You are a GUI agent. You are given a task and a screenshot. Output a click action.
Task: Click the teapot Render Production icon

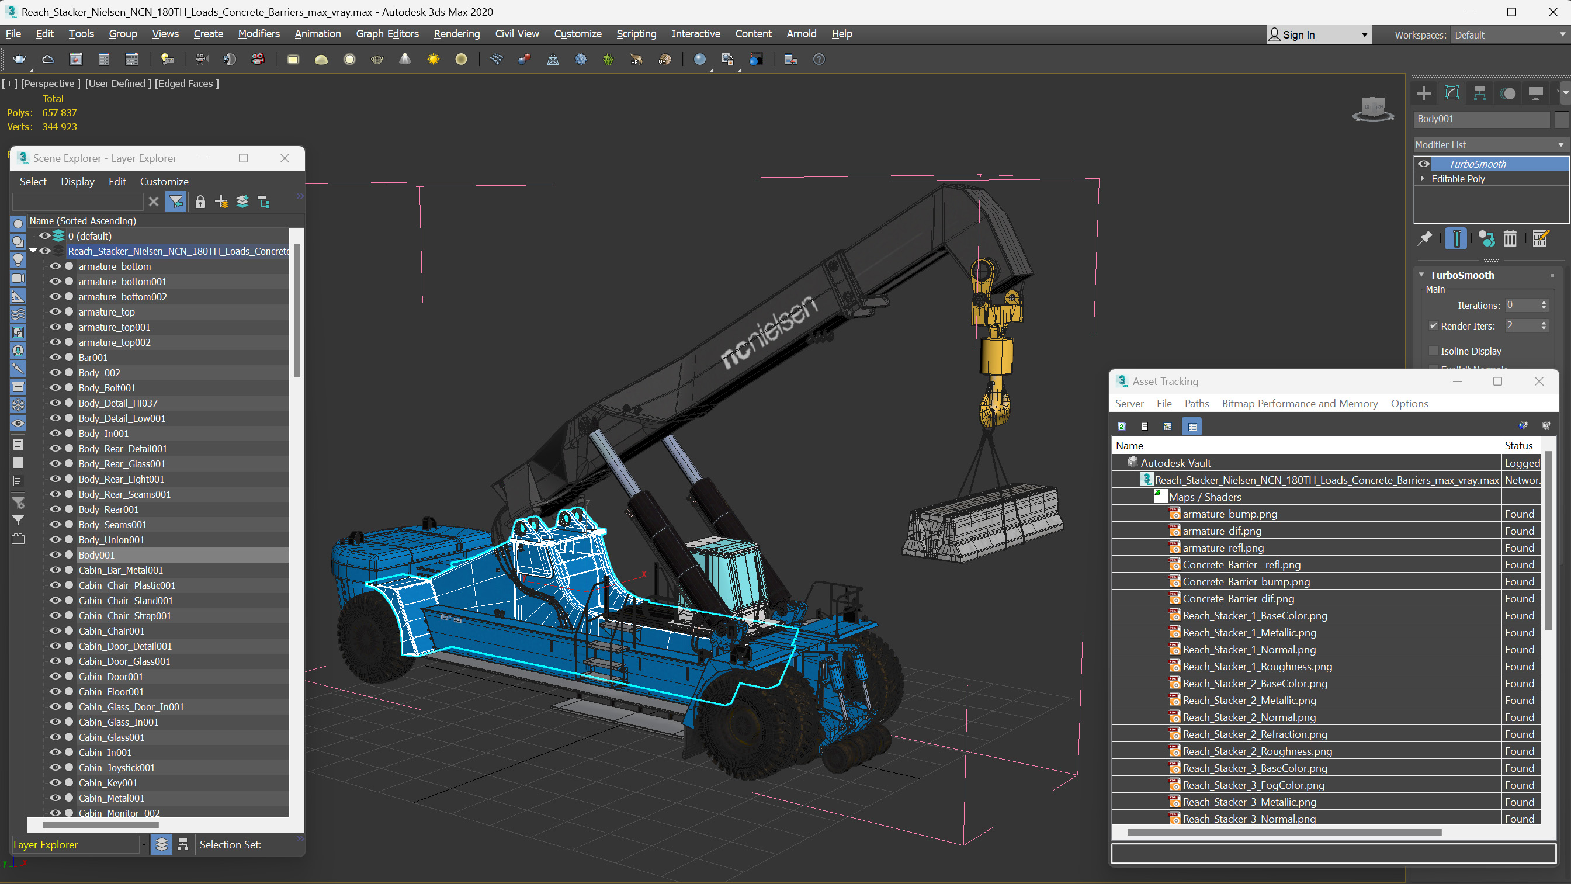[19, 59]
